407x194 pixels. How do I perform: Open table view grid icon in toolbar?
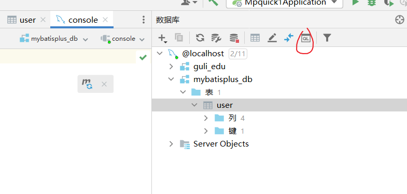(255, 38)
